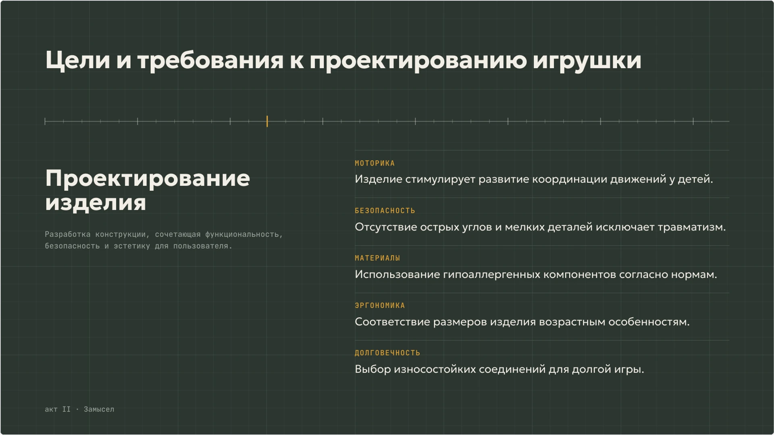Click the label 'МОТОРИКА'
The width and height of the screenshot is (774, 435).
click(x=375, y=163)
